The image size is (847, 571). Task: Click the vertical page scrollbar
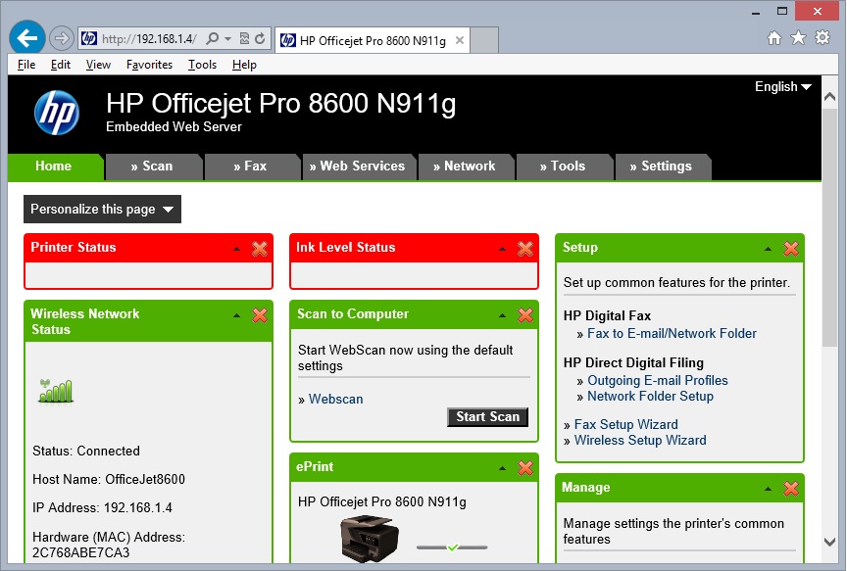[x=829, y=294]
